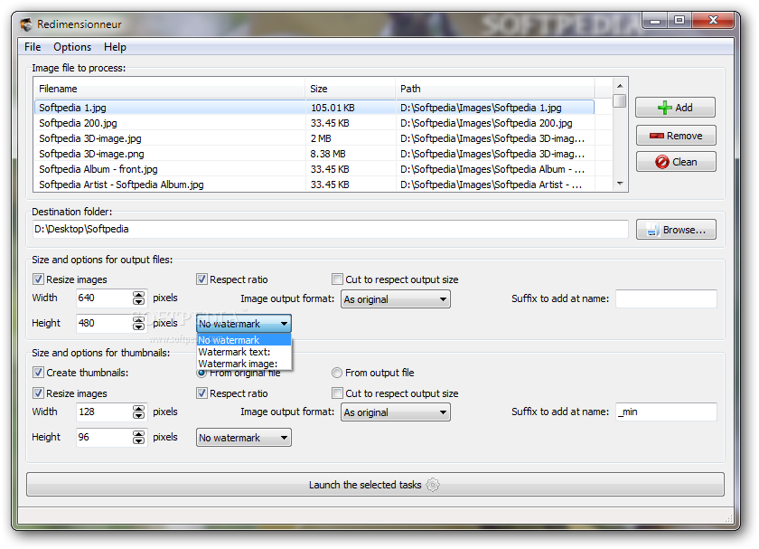
Task: Click the Browse folder icon
Action: 652,230
